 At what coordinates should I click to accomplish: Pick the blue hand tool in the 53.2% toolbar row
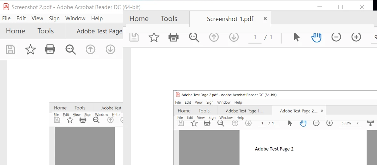pyautogui.click(x=303, y=123)
